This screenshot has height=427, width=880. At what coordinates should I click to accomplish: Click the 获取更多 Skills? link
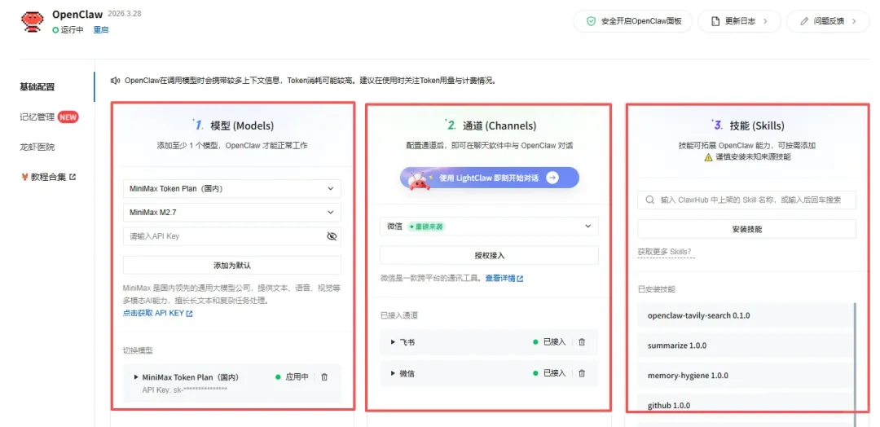pyautogui.click(x=667, y=252)
